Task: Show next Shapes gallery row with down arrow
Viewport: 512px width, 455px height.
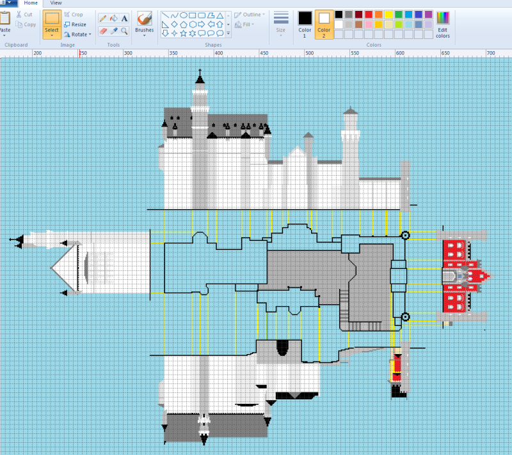Action: 228,24
